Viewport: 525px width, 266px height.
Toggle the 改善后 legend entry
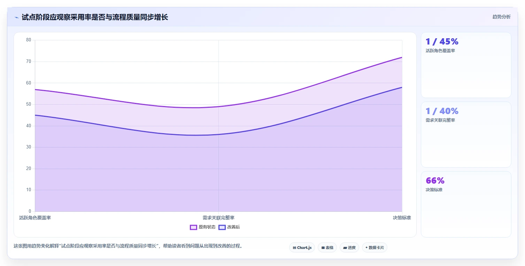click(229, 227)
